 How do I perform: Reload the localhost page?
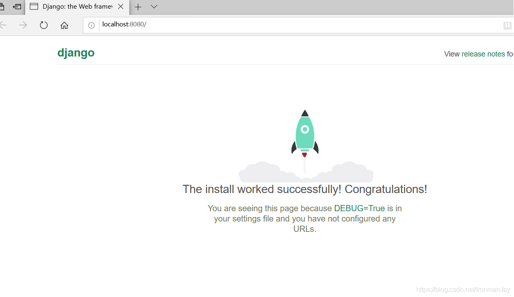pos(44,25)
